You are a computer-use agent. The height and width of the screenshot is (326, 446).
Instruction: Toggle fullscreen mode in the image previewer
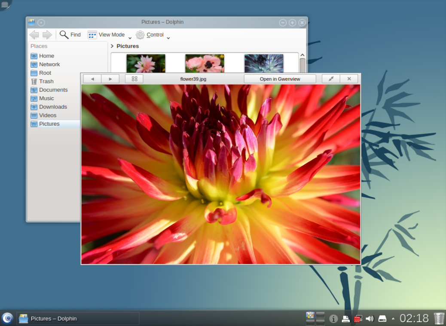pos(331,79)
